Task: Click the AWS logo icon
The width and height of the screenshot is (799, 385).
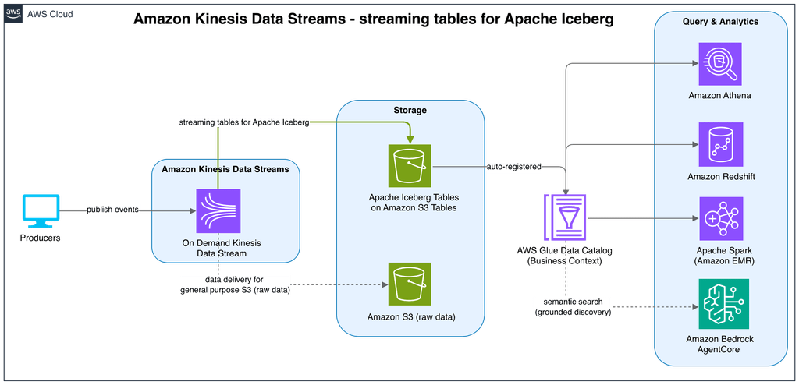Action: pyautogui.click(x=14, y=14)
